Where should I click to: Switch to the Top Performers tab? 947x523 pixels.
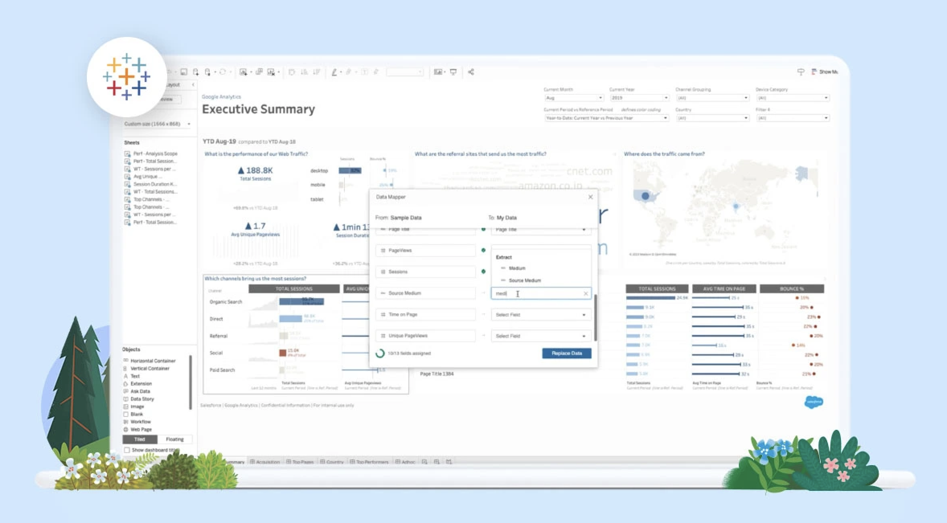[369, 462]
